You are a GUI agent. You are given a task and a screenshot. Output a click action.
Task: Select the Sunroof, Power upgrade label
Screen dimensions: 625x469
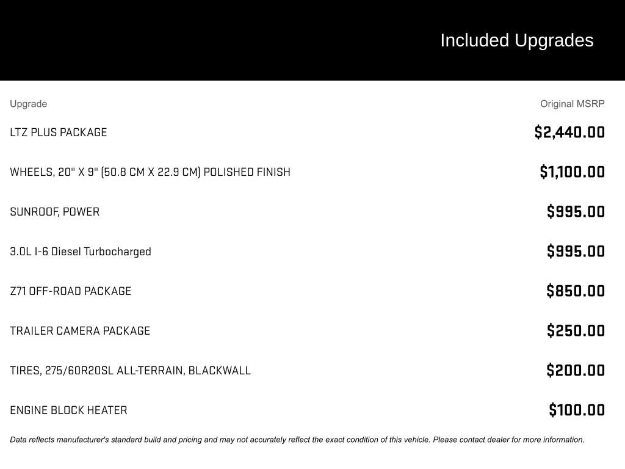pos(55,212)
